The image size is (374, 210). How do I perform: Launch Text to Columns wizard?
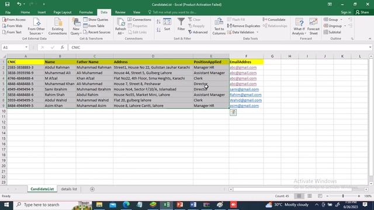(x=219, y=26)
